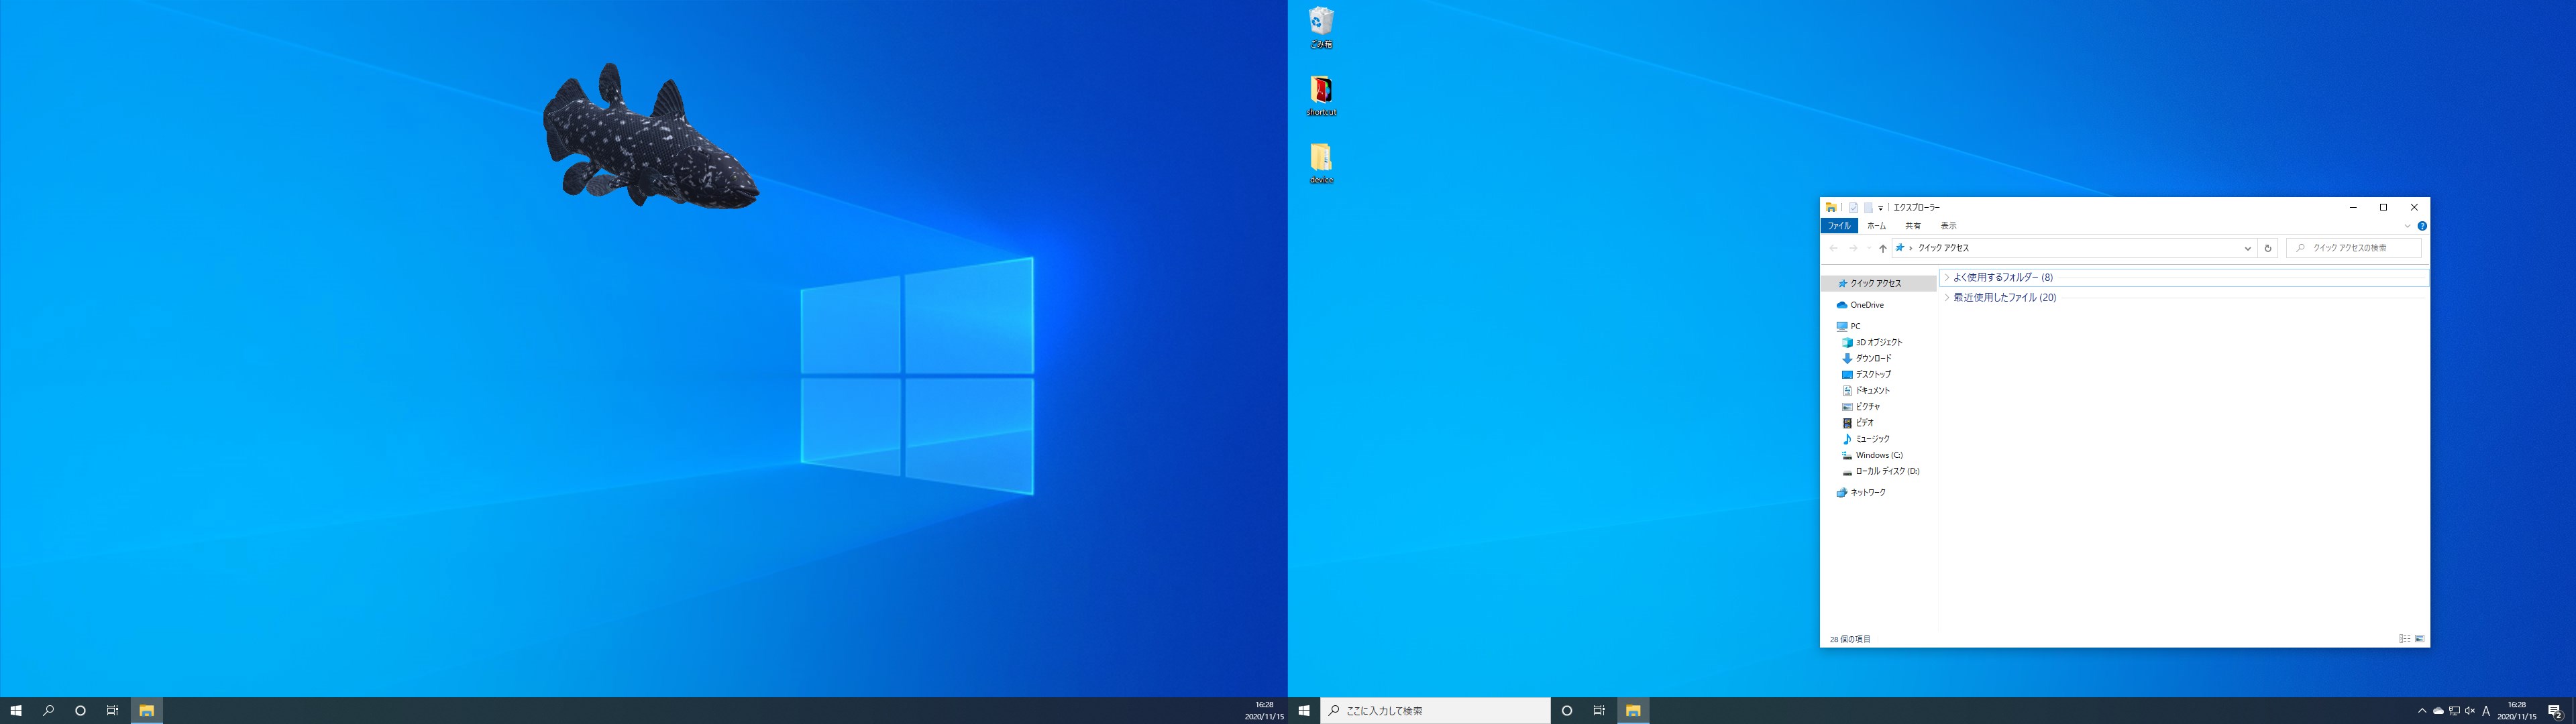
Task: Open the ファイル ribbon tab
Action: (1839, 226)
